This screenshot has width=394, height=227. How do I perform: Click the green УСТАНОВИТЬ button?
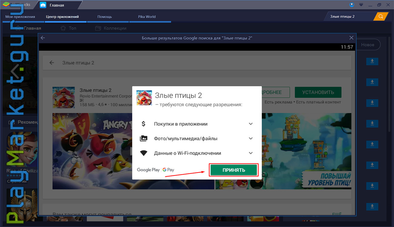tap(318, 92)
